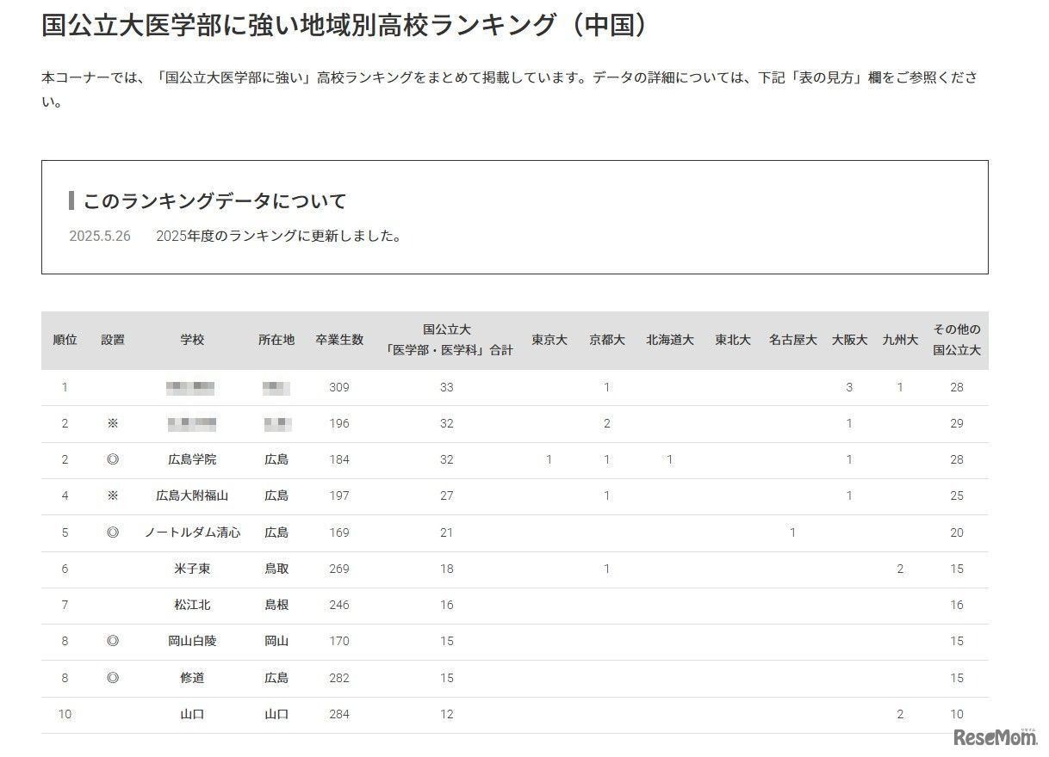The width and height of the screenshot is (1049, 757).
Task: Click the 京都大 column header
Action: [607, 339]
